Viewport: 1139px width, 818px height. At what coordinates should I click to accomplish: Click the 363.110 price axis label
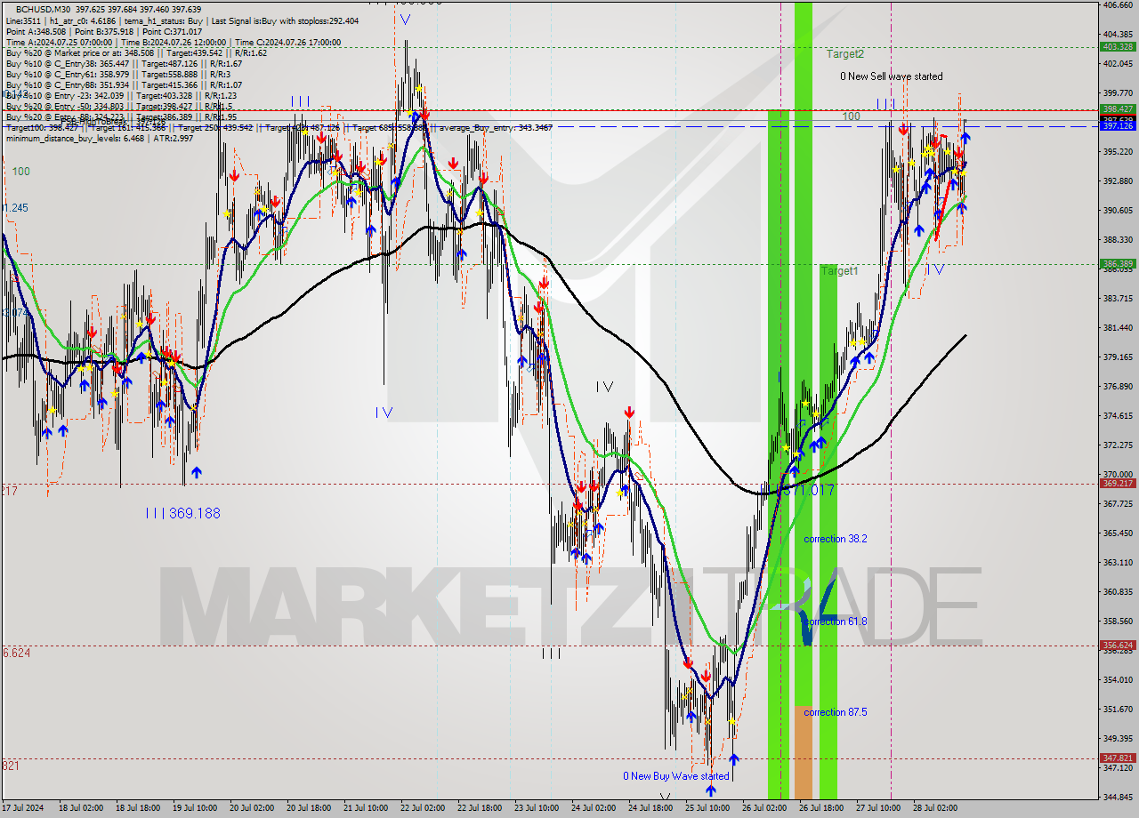coord(1118,562)
